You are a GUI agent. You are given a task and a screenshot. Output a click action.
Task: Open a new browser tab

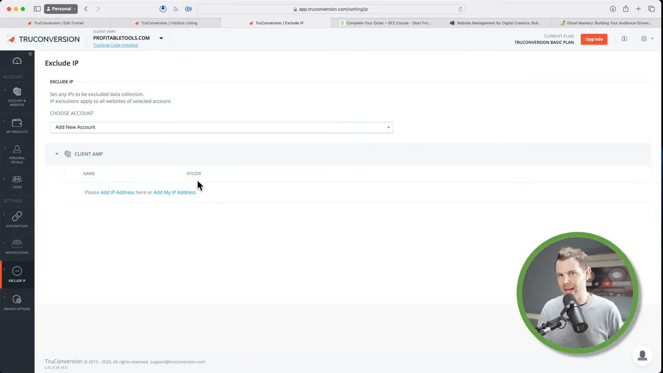[638, 9]
